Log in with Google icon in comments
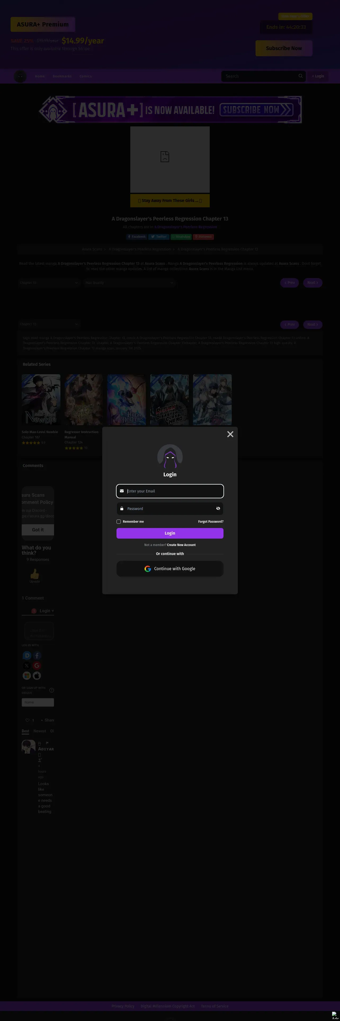 pos(37,666)
